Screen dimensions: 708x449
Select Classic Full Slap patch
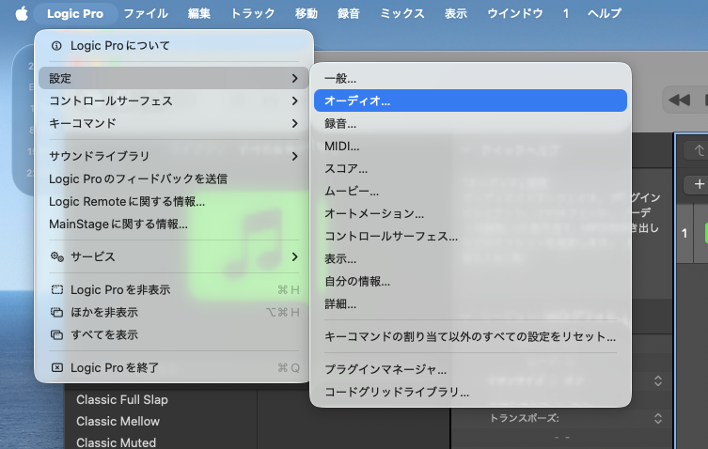tap(122, 400)
